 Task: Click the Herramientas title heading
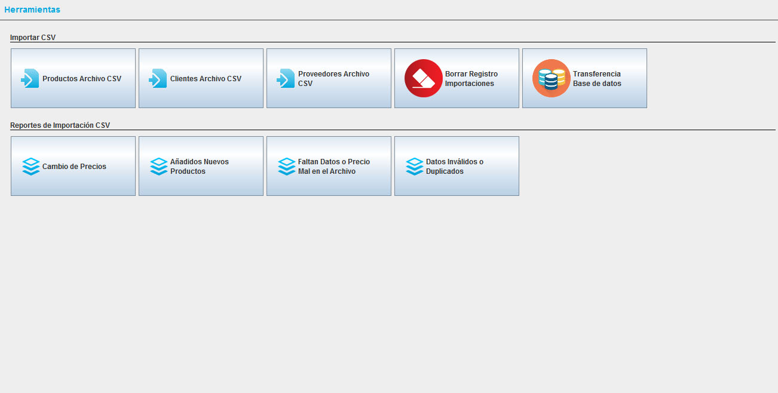pos(32,10)
